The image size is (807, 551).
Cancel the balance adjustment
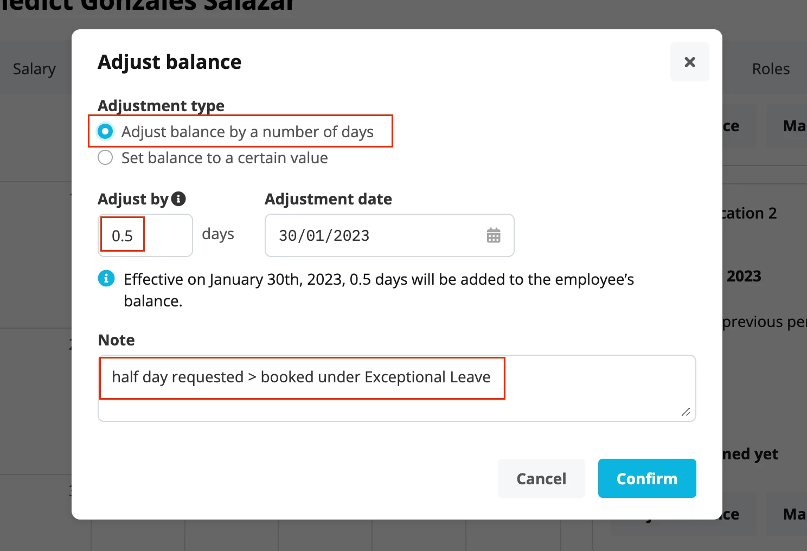click(x=541, y=478)
